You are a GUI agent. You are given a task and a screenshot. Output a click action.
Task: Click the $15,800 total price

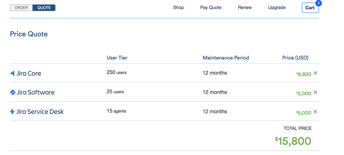click(293, 141)
